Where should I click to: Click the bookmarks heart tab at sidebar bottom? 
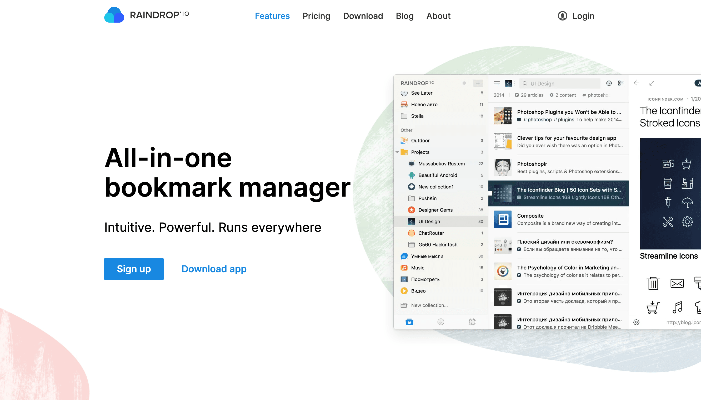click(x=409, y=322)
